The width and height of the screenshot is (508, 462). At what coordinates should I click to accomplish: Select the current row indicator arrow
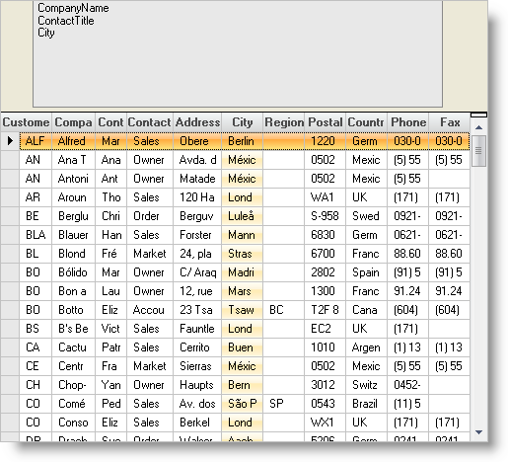[x=10, y=141]
